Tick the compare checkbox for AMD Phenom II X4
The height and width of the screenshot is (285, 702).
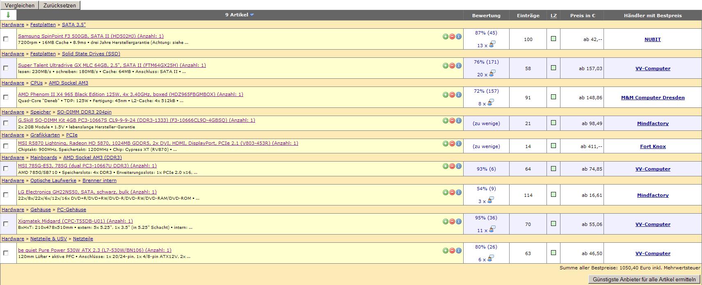6,97
